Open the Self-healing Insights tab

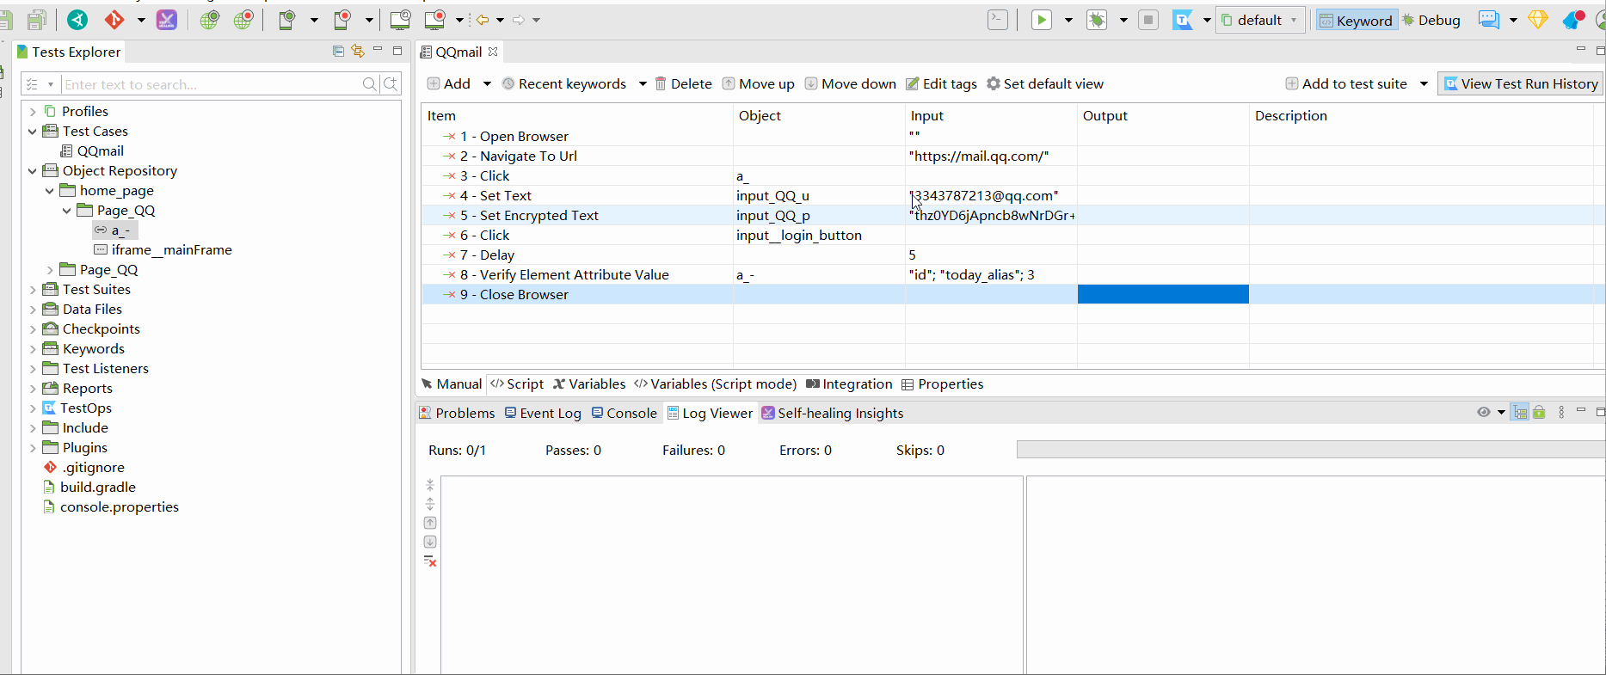click(833, 414)
